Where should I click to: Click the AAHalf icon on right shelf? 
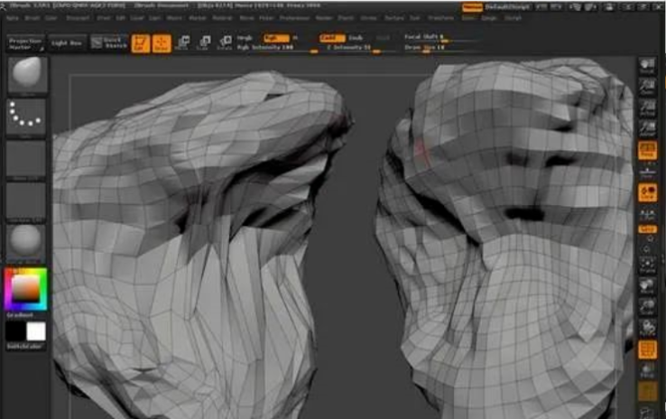pyautogui.click(x=647, y=129)
